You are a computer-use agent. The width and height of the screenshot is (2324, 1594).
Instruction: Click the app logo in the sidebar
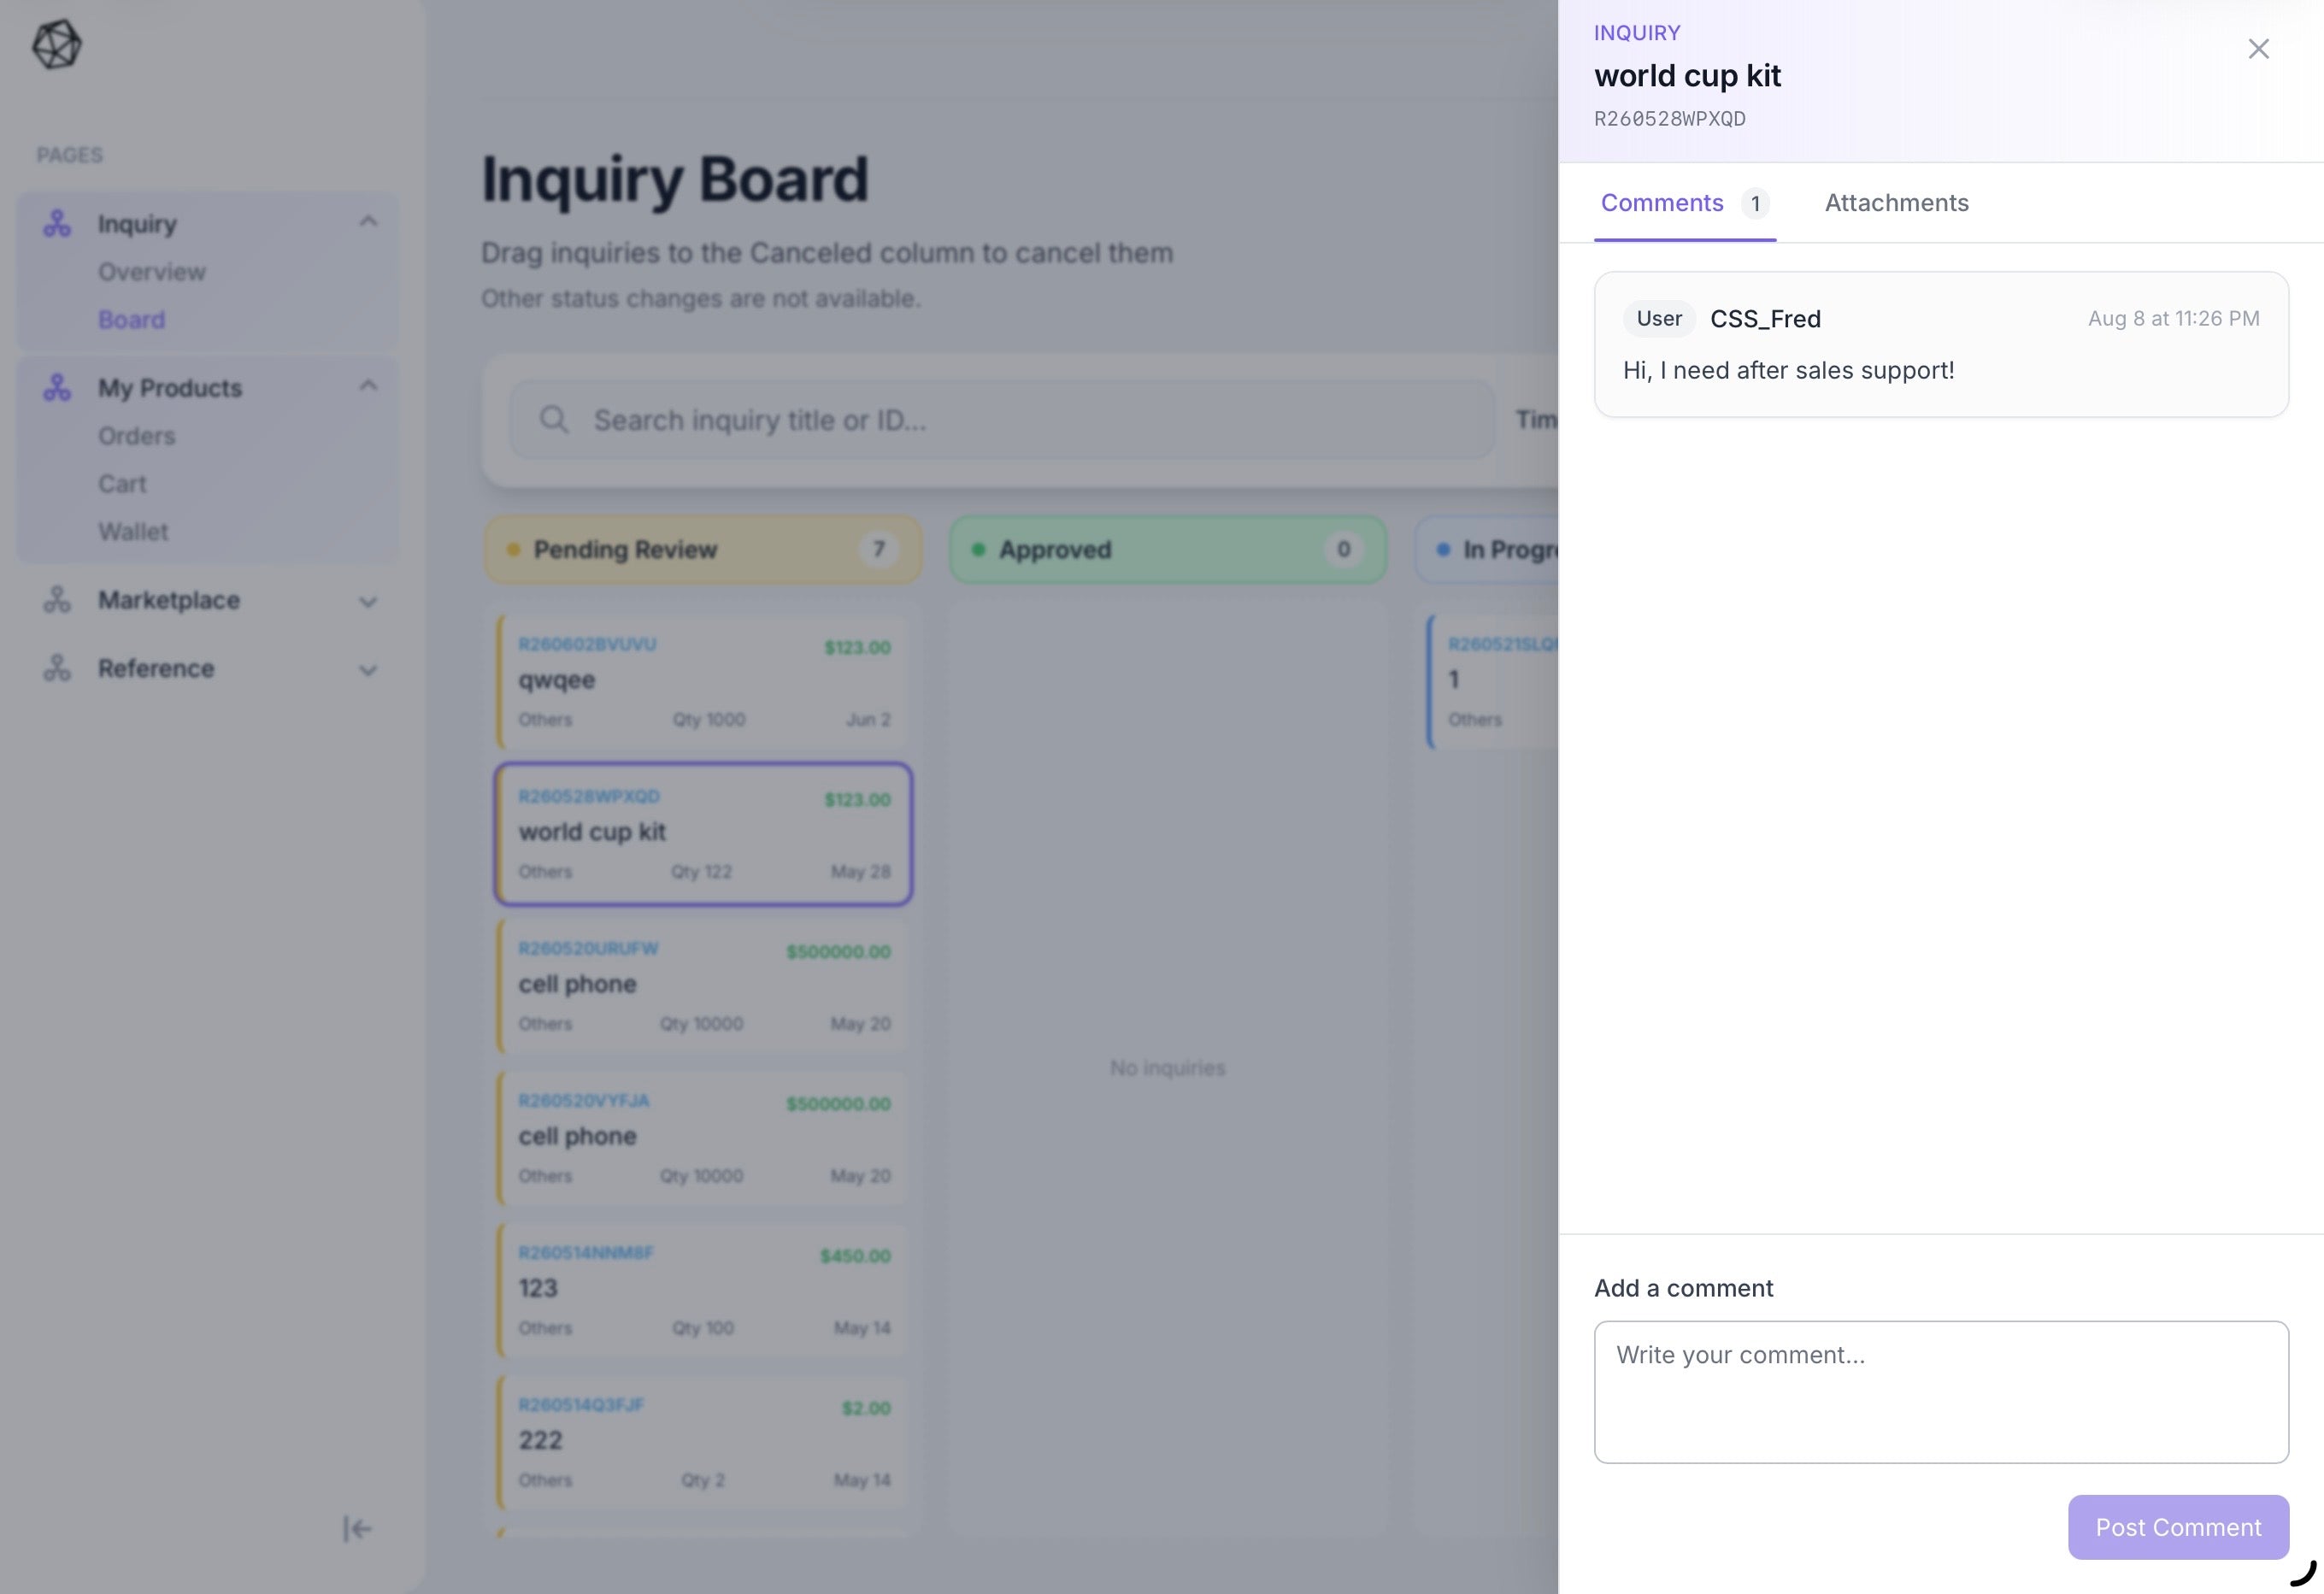tap(57, 45)
